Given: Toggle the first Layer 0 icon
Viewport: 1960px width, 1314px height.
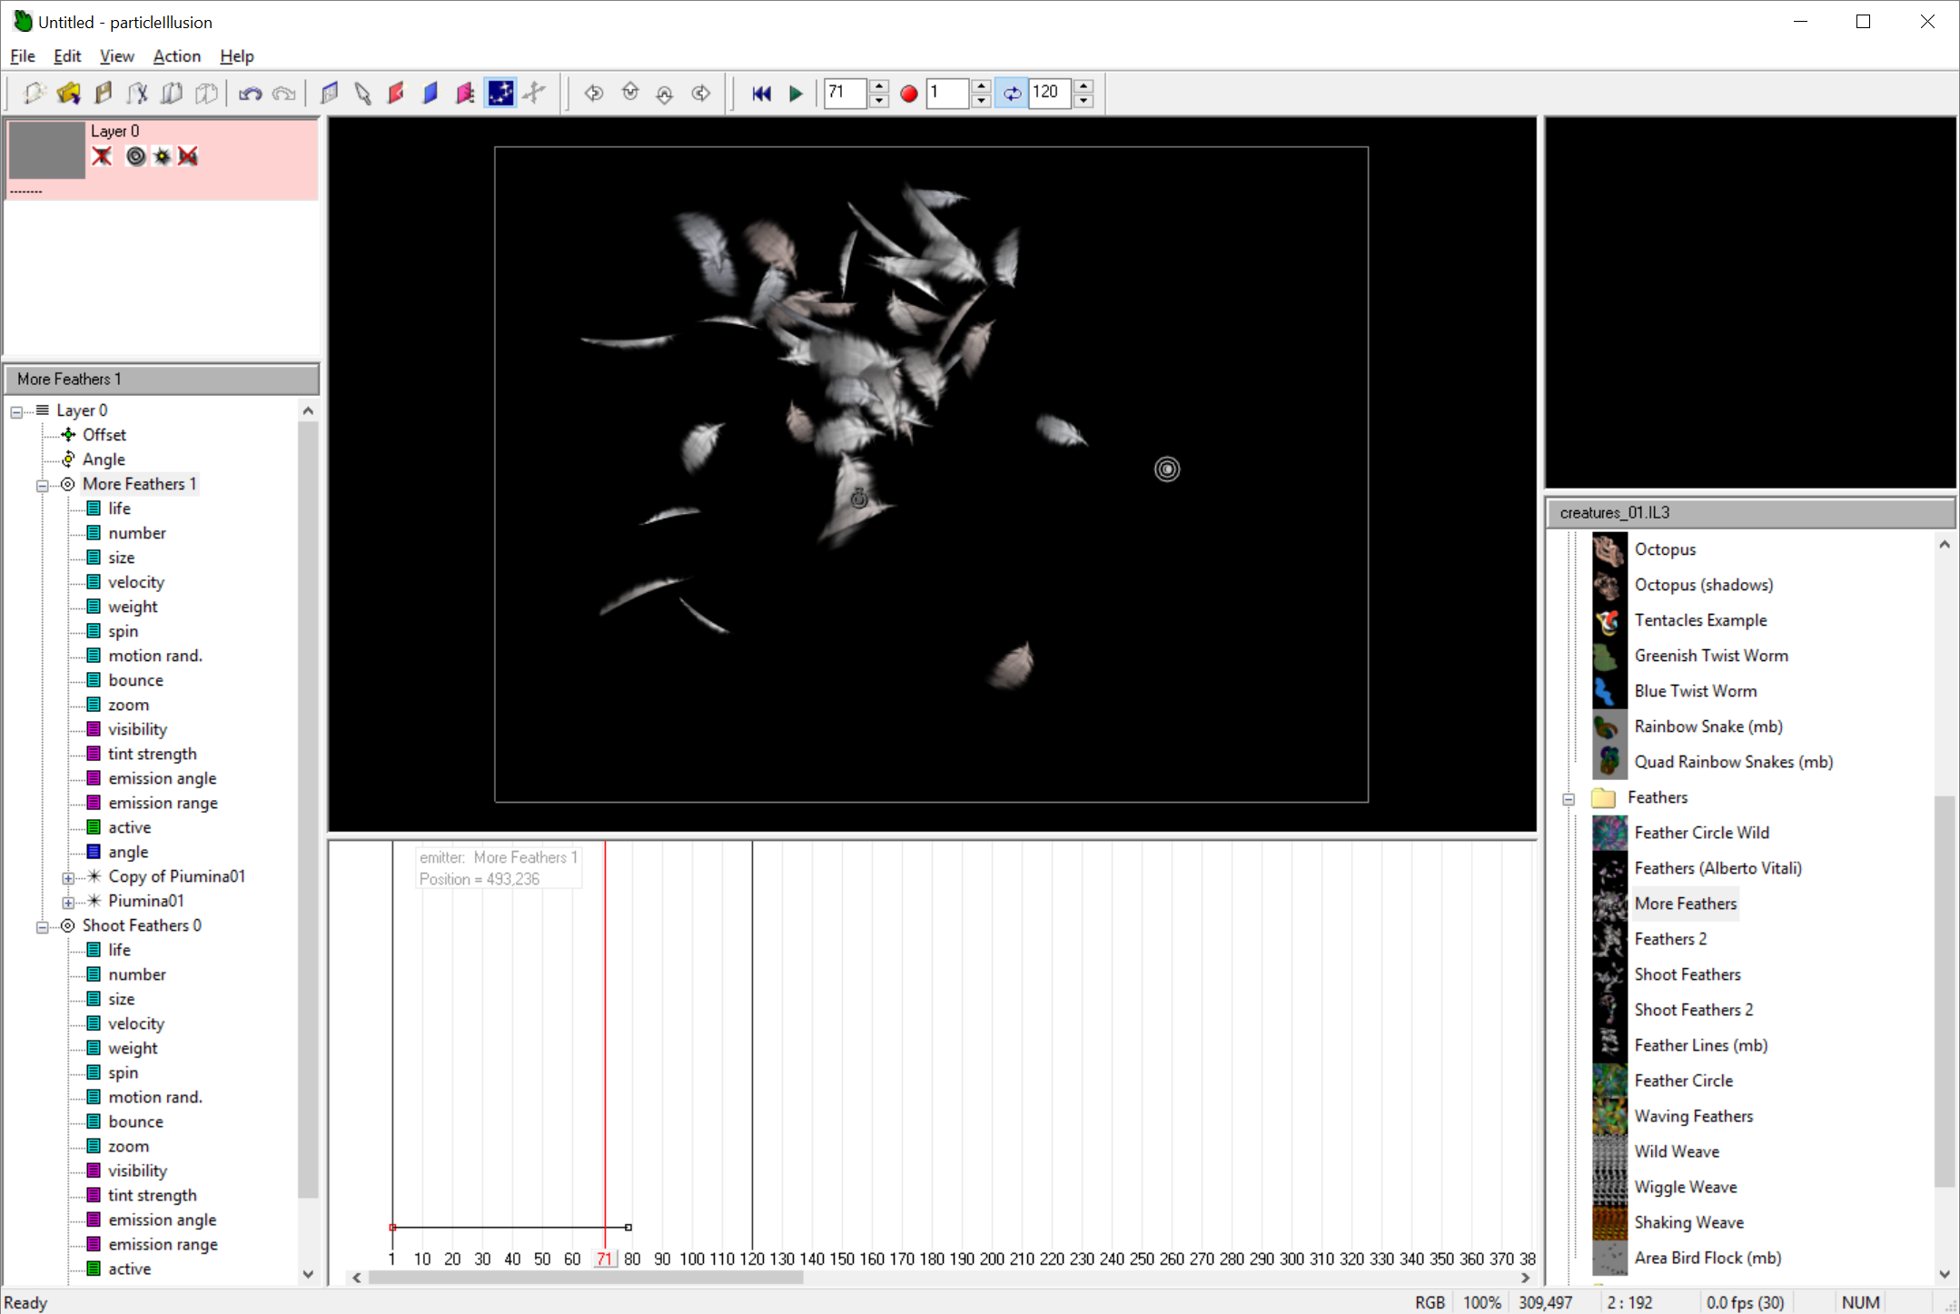Looking at the screenshot, I should [x=102, y=156].
